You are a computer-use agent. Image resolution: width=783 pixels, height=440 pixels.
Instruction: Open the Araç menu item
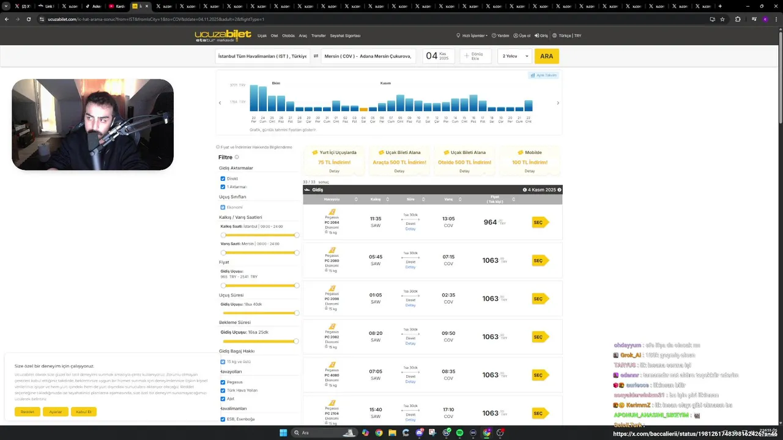(x=303, y=35)
